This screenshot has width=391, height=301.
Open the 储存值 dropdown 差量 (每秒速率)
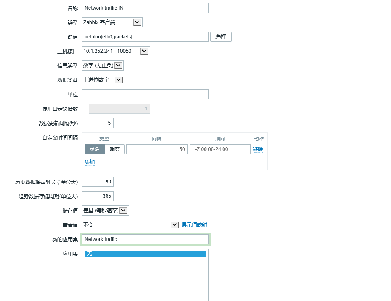tap(105, 211)
